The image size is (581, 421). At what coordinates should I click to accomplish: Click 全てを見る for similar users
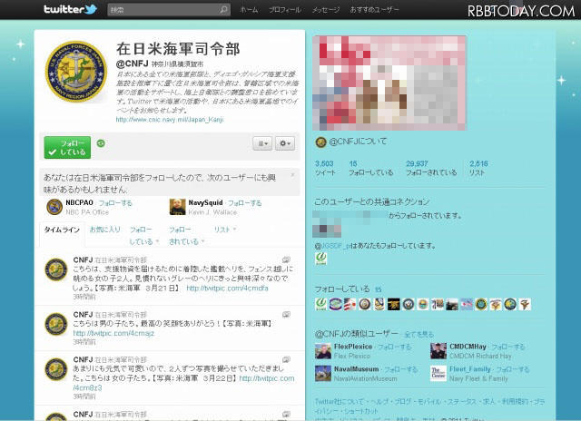pos(419,335)
